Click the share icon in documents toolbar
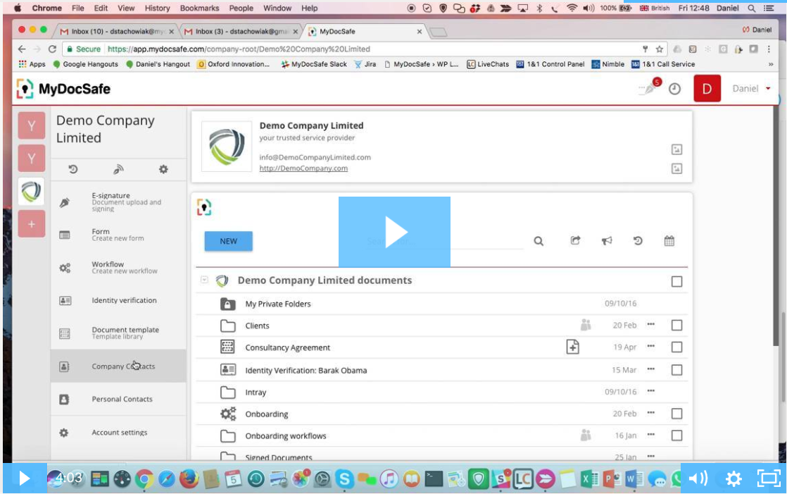The width and height of the screenshot is (787, 494). 575,241
